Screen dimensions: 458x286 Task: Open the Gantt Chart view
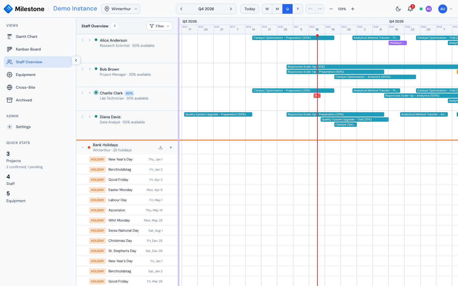pos(38,37)
